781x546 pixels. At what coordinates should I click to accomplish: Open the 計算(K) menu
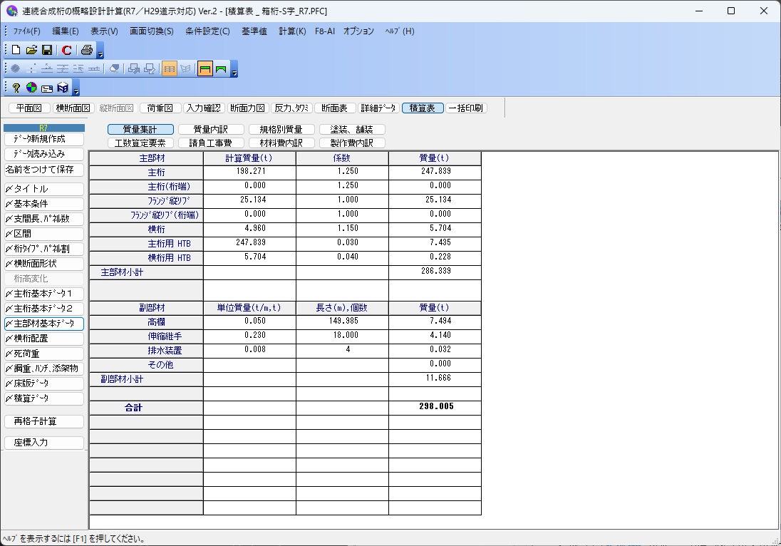(292, 31)
